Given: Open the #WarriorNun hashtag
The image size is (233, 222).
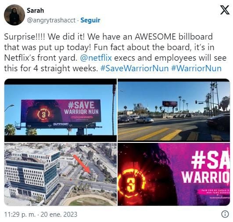Looking at the screenshot, I should coord(196,68).
